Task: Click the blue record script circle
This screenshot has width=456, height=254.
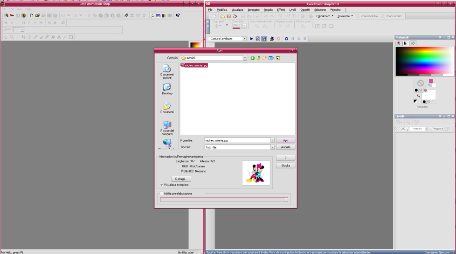Action: 286,39
